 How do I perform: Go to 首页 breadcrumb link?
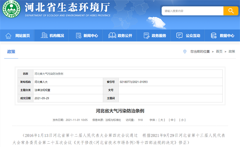[219, 52]
